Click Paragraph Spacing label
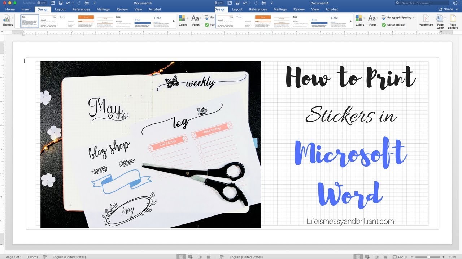This screenshot has height=259, width=462. (x=400, y=17)
